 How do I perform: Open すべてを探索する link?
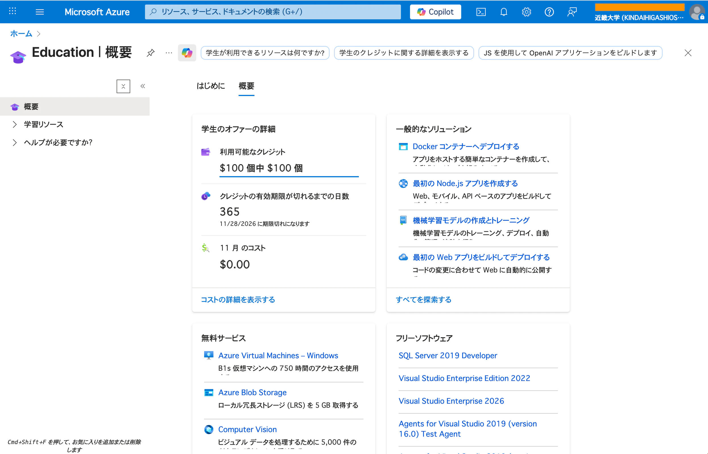coord(423,299)
